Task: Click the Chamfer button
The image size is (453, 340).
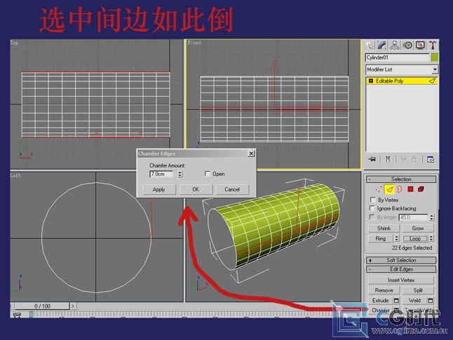Action: pyautogui.click(x=381, y=311)
